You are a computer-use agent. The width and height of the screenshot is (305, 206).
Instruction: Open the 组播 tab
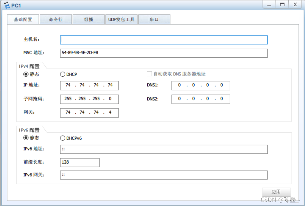(x=89, y=19)
